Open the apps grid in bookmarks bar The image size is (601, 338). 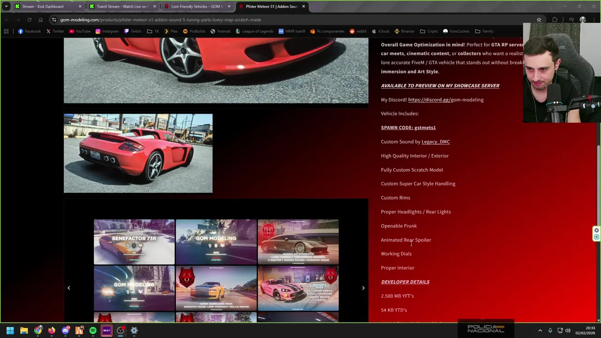pyautogui.click(x=6, y=31)
